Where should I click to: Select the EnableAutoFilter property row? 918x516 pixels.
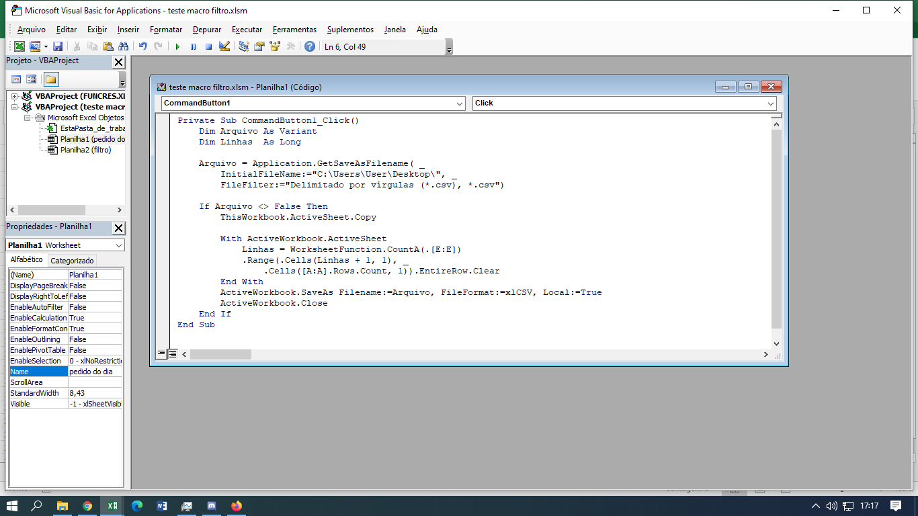point(65,307)
